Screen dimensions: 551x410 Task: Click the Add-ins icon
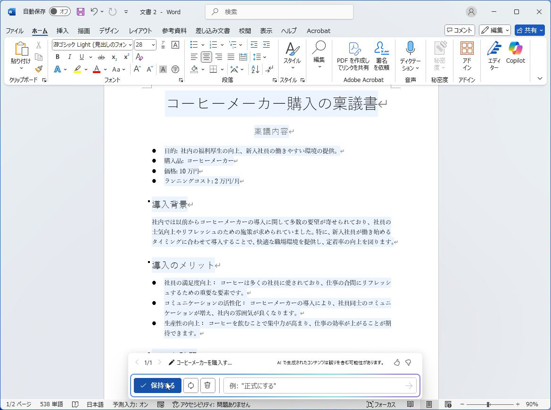[467, 56]
